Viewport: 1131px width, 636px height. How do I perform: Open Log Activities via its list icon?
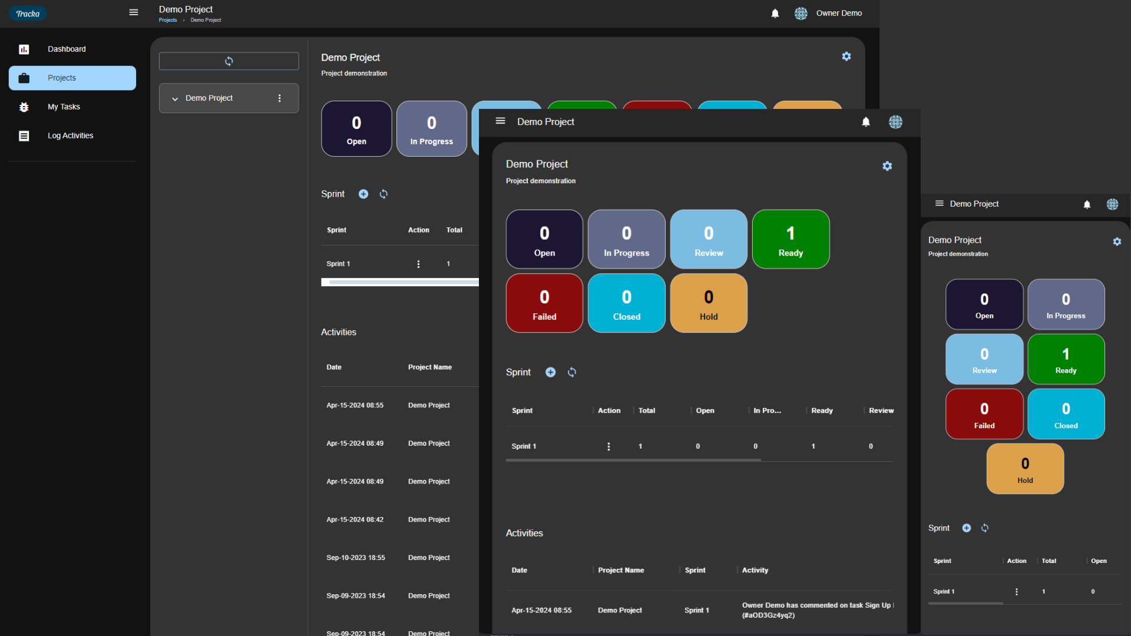tap(24, 135)
